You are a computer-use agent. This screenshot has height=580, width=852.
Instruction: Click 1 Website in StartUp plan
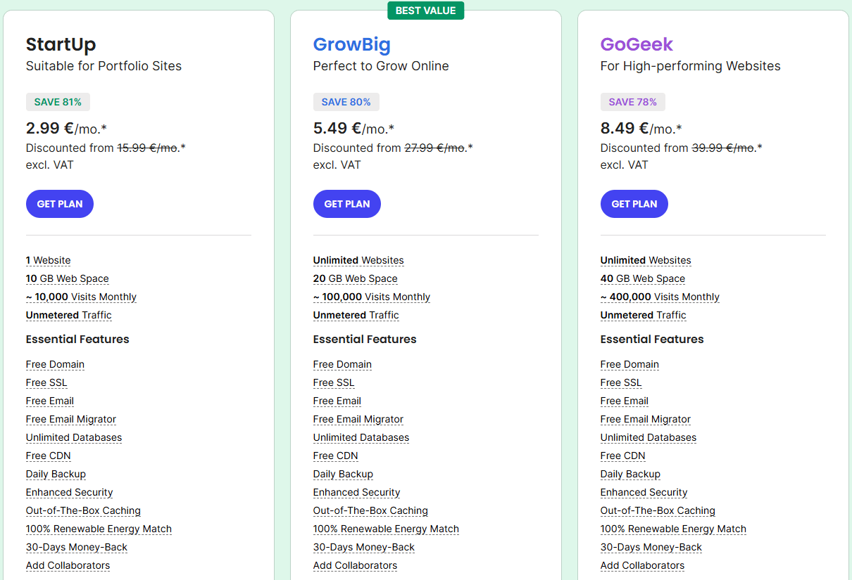coord(48,260)
